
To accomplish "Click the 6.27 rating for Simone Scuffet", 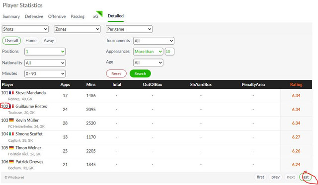I will click(296, 137).
